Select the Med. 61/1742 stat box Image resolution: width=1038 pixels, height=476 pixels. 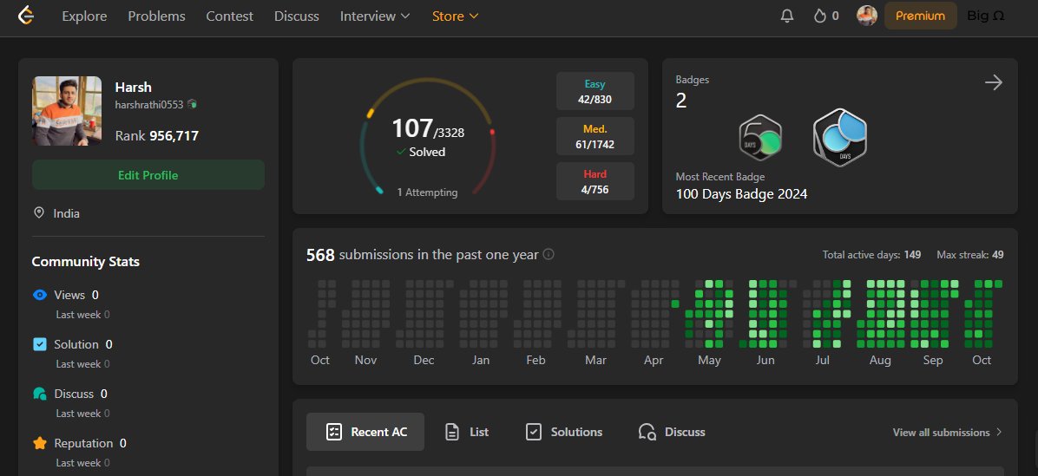coord(595,136)
